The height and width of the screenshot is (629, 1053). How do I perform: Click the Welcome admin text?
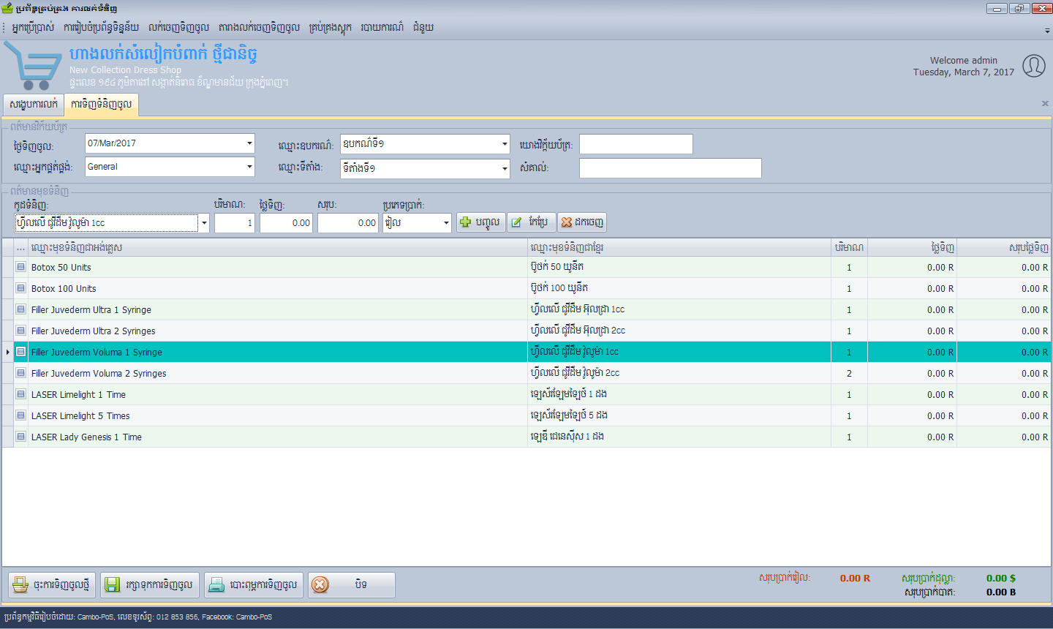pyautogui.click(x=963, y=60)
